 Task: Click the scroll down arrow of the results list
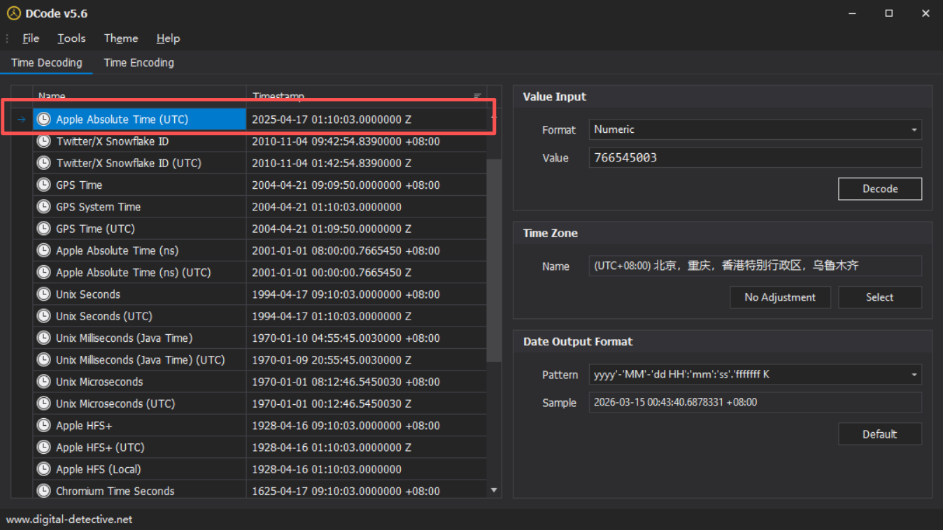coord(495,490)
